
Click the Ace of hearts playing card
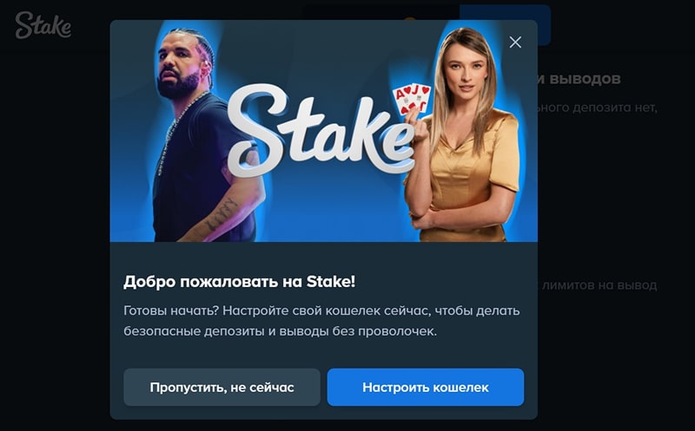tap(402, 101)
